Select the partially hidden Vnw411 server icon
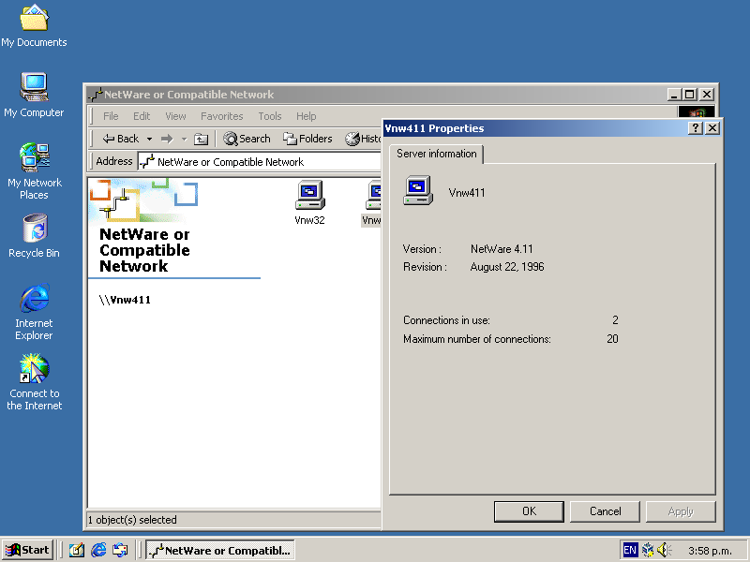Image resolution: width=750 pixels, height=562 pixels. tap(372, 202)
